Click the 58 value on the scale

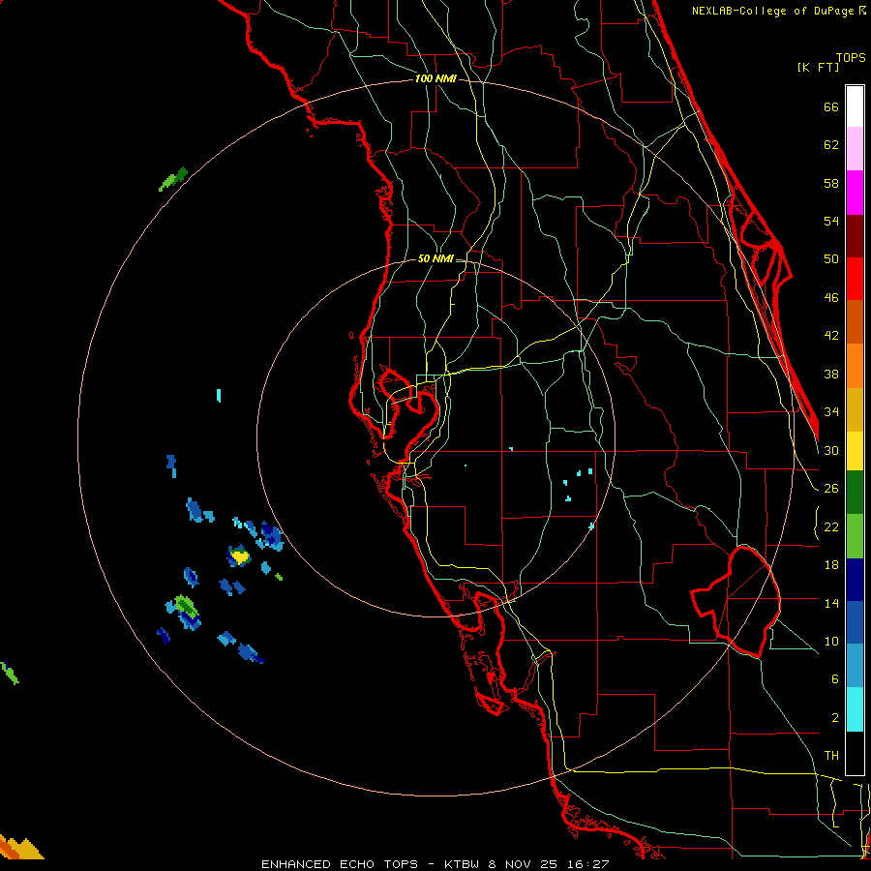[x=831, y=183]
